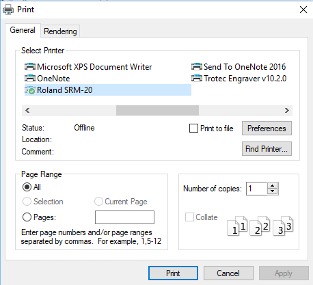Select the printer named Trotec Engraver v10.2.0
Screen dimensions: 313x285
[x=239, y=79]
